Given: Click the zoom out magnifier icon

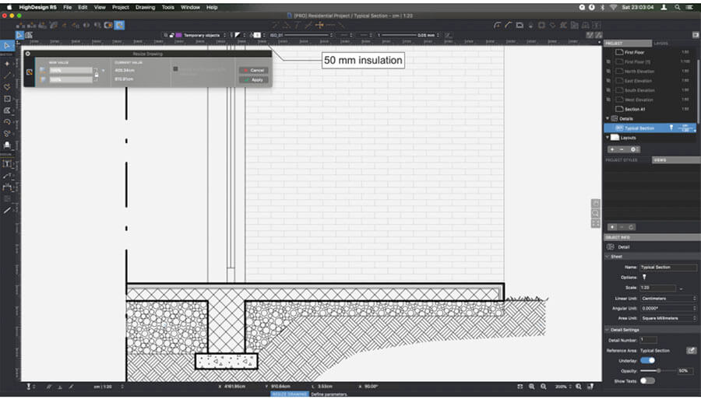Looking at the screenshot, I should coord(532,386).
